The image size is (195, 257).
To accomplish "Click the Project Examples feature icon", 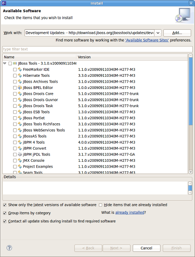I will [x=20, y=166].
